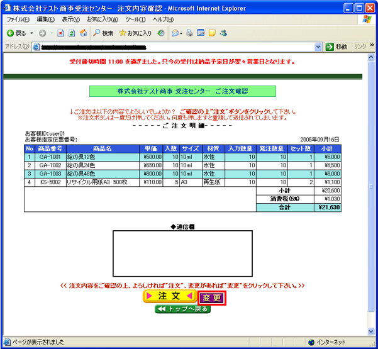Click the page icon in address bar

pyautogui.click(x=36, y=47)
